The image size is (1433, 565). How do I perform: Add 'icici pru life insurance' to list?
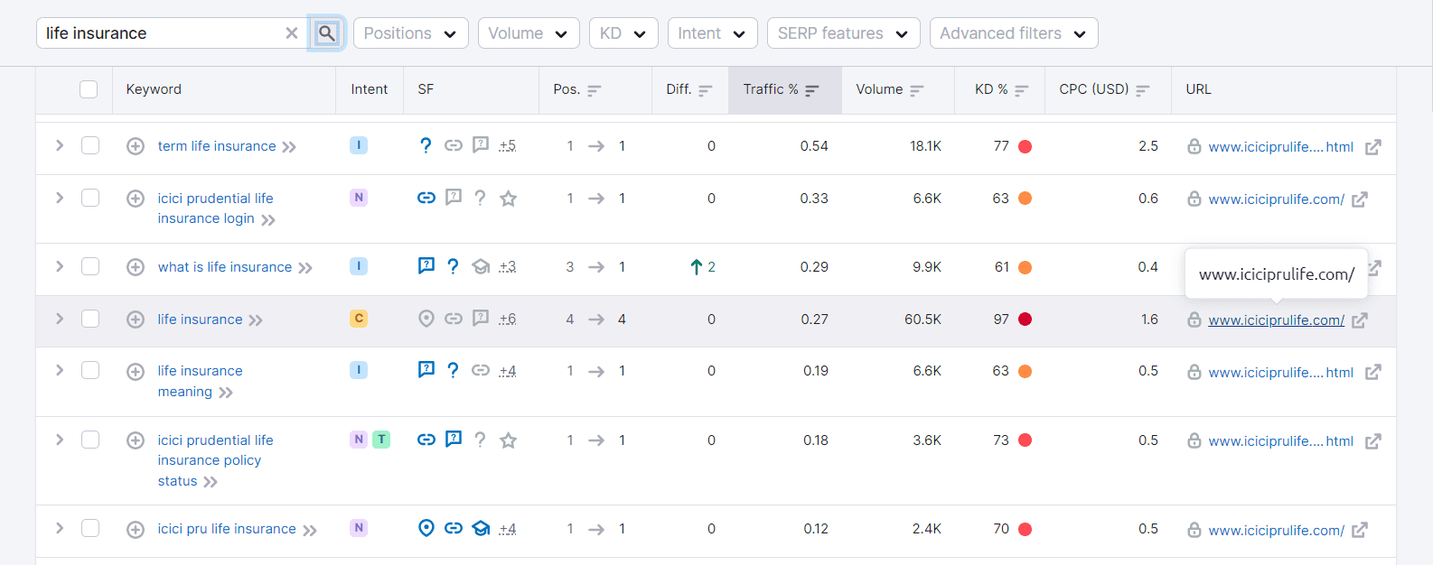pyautogui.click(x=136, y=530)
